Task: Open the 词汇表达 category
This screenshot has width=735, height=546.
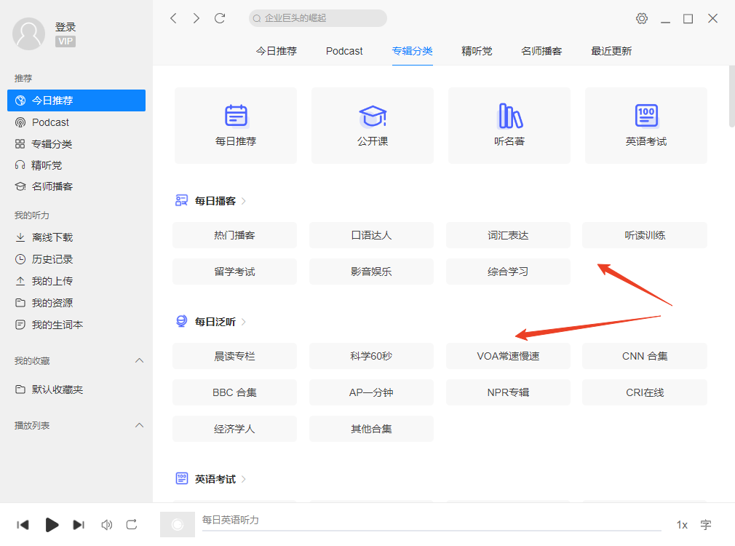Action: tap(508, 235)
